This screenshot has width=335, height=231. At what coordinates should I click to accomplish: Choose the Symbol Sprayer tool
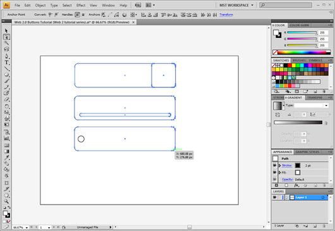6,132
